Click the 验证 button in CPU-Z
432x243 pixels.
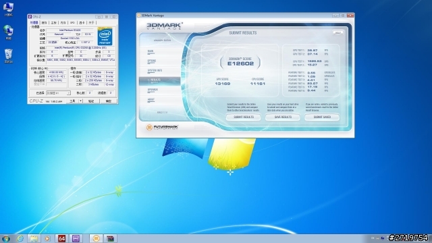coord(91,101)
